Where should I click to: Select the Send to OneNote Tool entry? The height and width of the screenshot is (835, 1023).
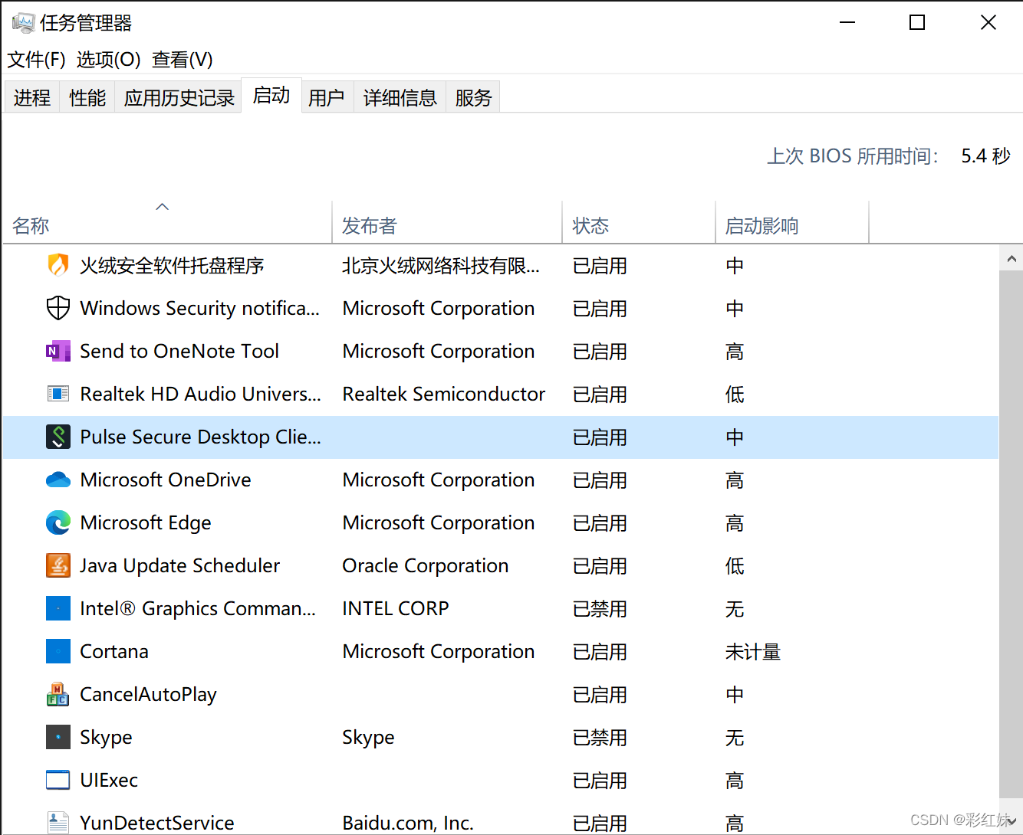179,351
